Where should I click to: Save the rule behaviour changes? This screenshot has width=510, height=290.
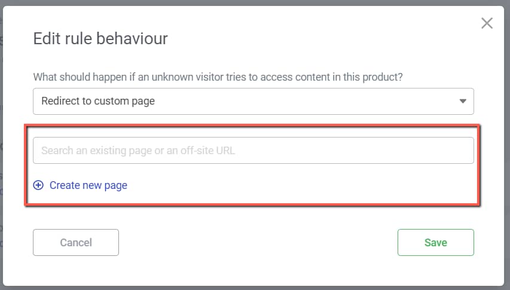pos(435,242)
